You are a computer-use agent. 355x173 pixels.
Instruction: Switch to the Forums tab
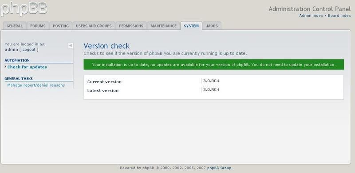38,26
